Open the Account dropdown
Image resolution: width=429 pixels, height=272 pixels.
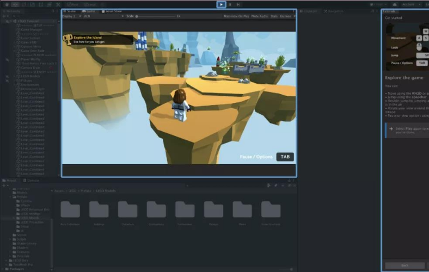[x=410, y=4]
